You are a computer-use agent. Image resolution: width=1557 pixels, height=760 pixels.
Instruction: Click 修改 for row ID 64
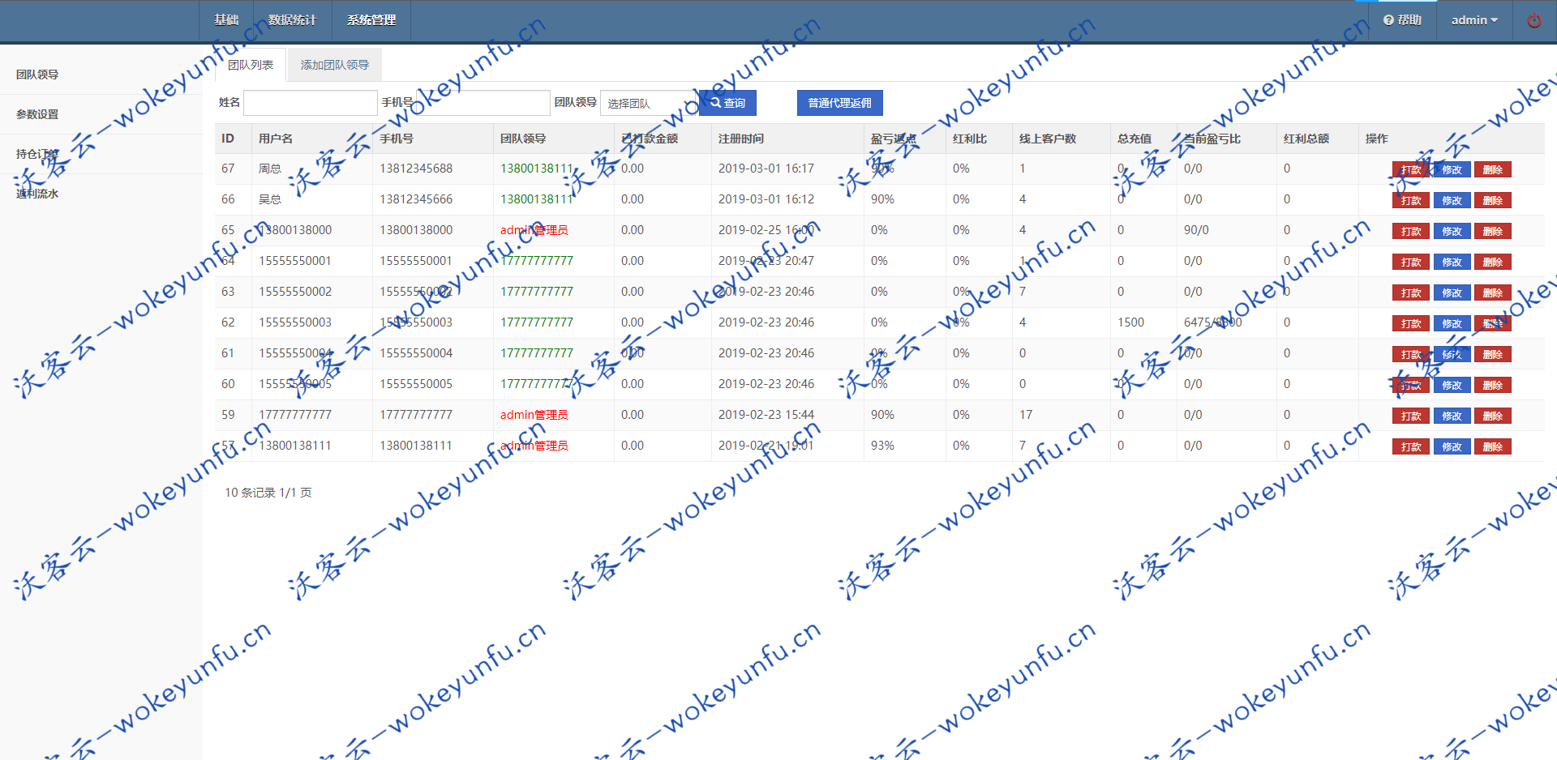[1452, 263]
